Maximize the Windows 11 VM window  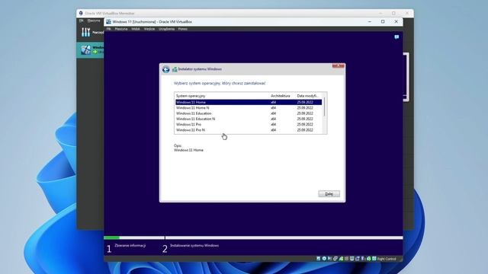tap(383, 22)
